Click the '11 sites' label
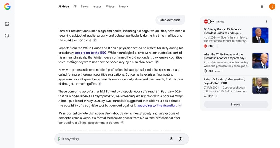280x148 pixels. (x=220, y=21)
